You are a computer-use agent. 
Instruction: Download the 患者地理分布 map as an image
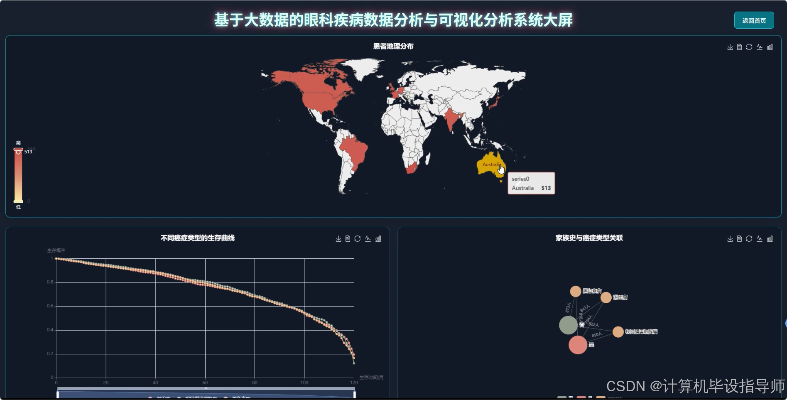[730, 47]
